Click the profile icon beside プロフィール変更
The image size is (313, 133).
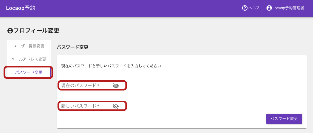click(x=10, y=31)
